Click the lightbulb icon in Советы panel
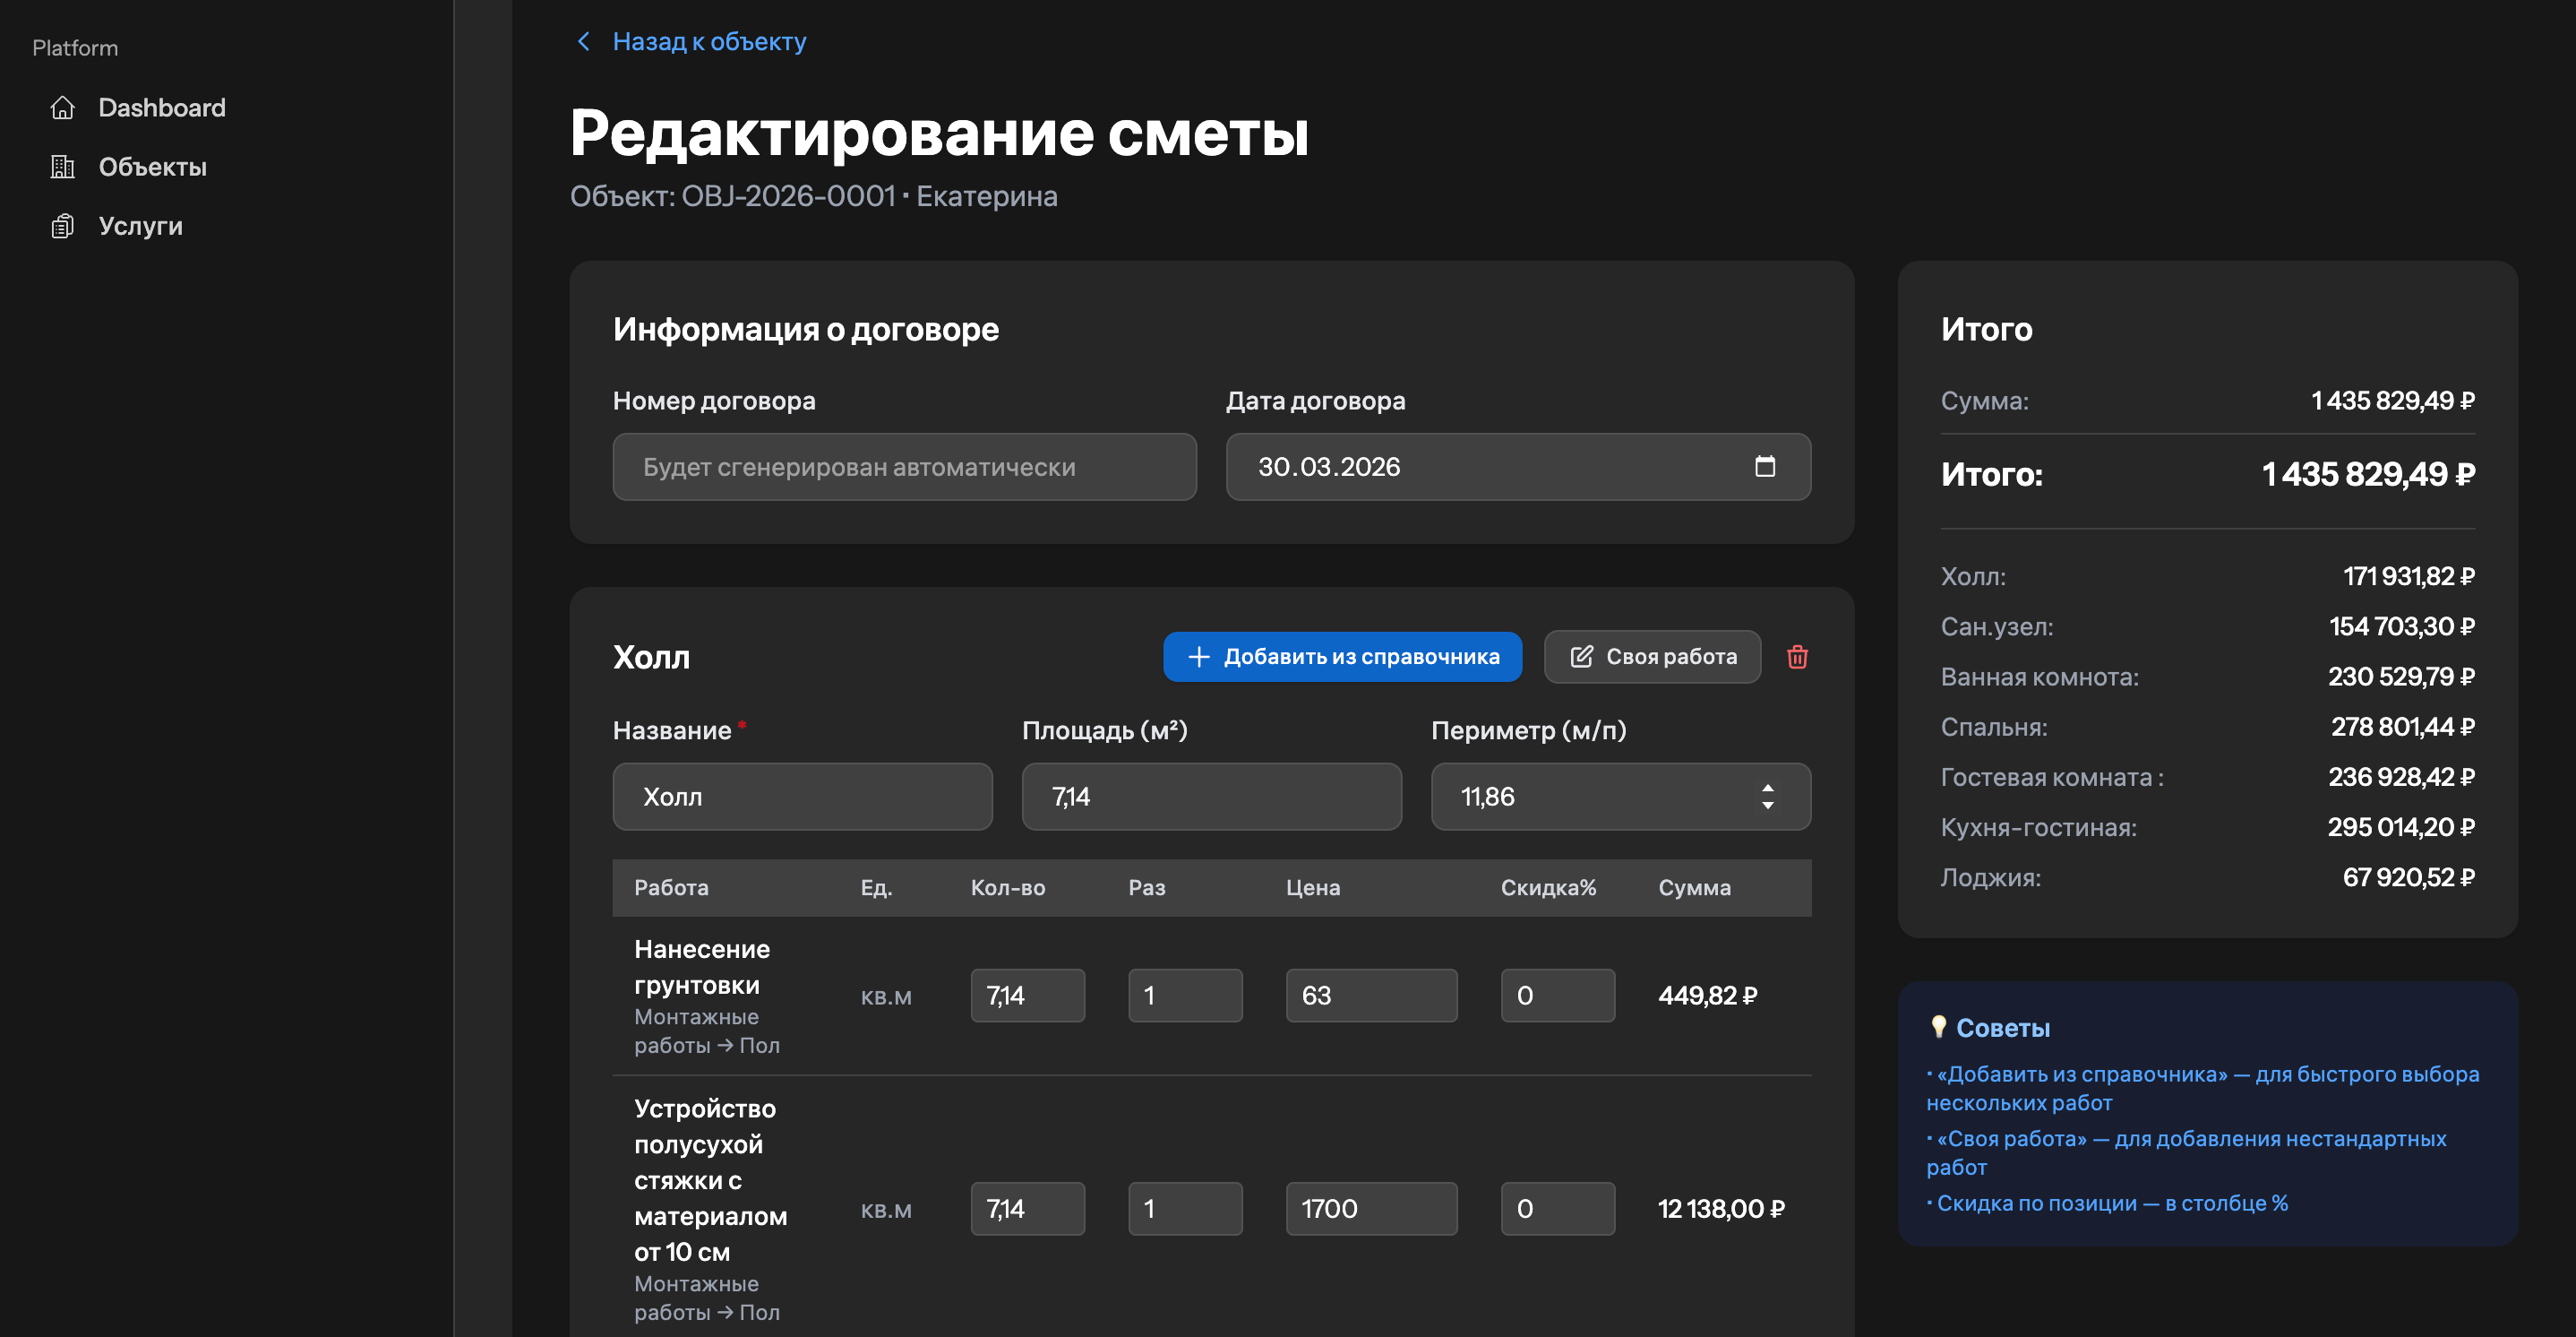 pos(1938,1027)
